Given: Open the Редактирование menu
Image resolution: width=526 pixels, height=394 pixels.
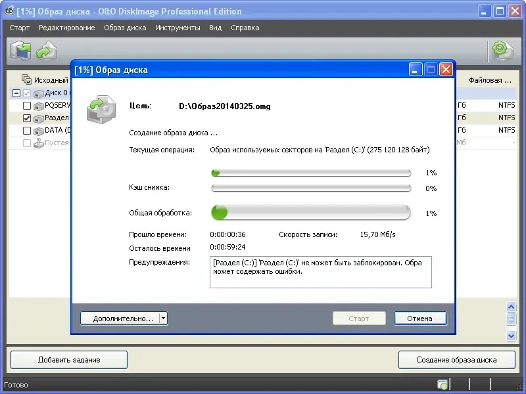Looking at the screenshot, I should click(67, 28).
